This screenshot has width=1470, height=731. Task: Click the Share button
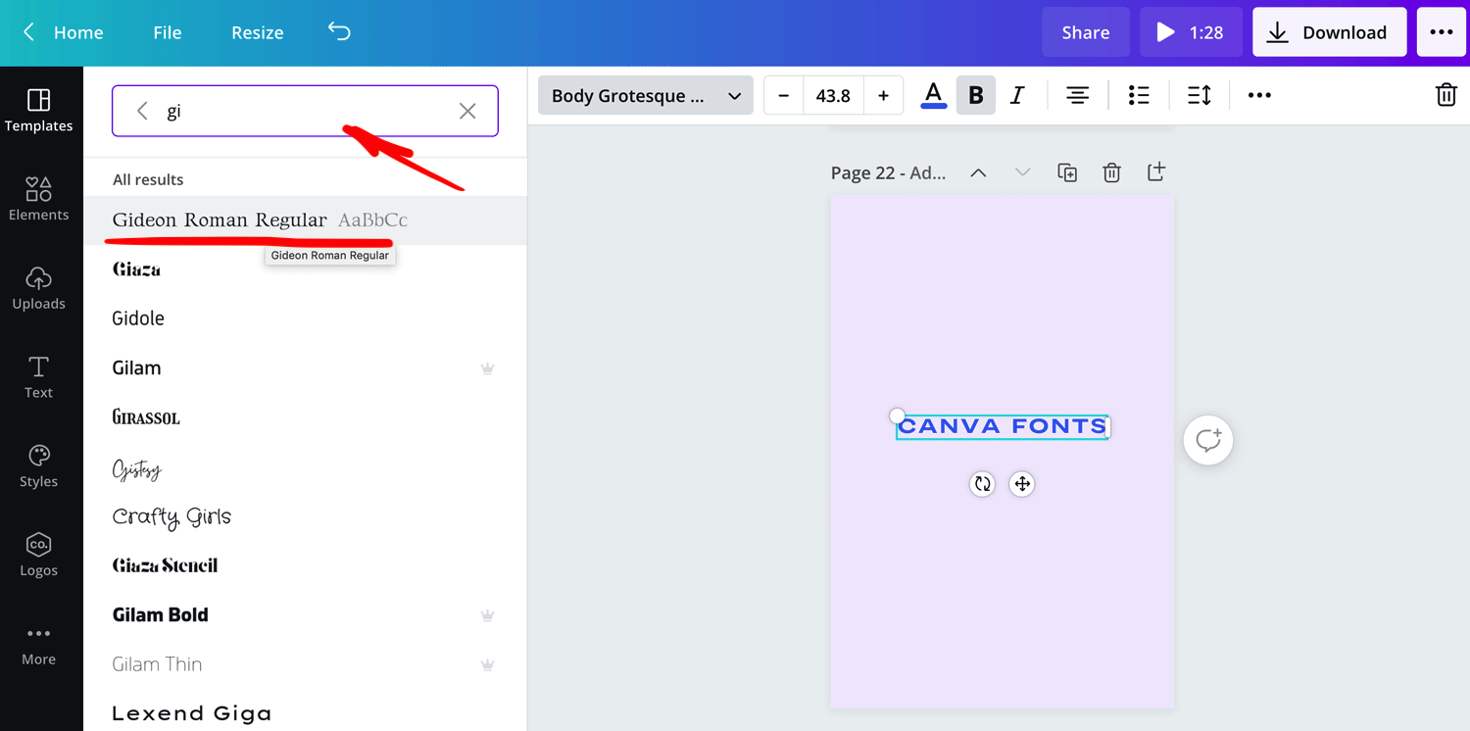[1085, 32]
